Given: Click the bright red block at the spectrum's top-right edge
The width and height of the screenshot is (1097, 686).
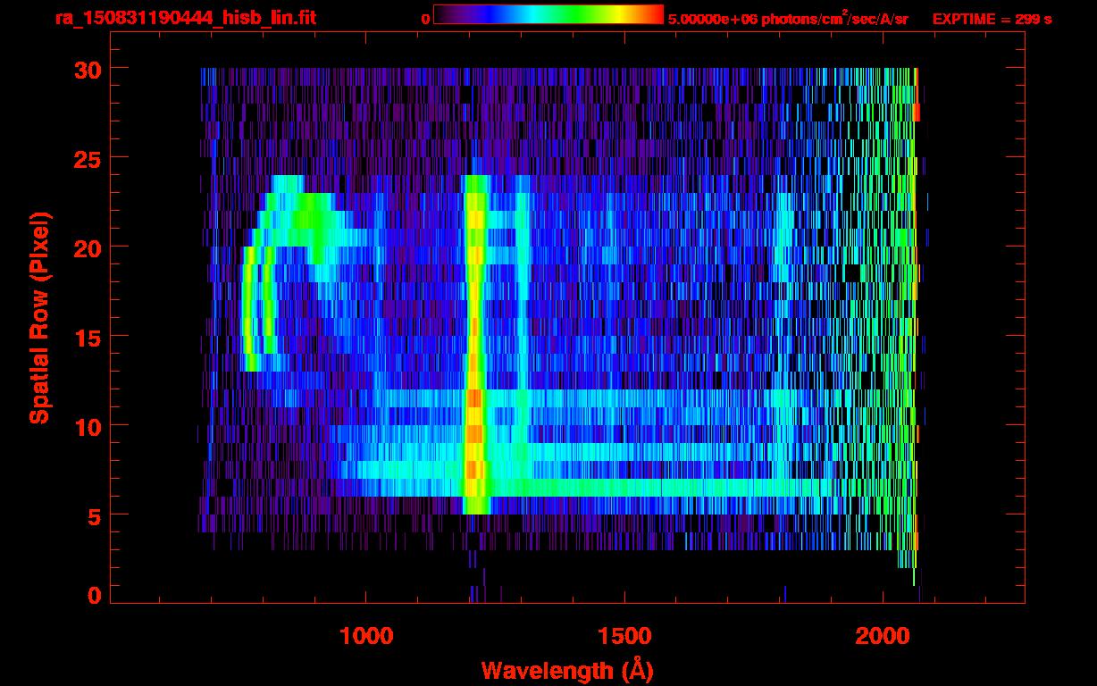Looking at the screenshot, I should tap(916, 113).
